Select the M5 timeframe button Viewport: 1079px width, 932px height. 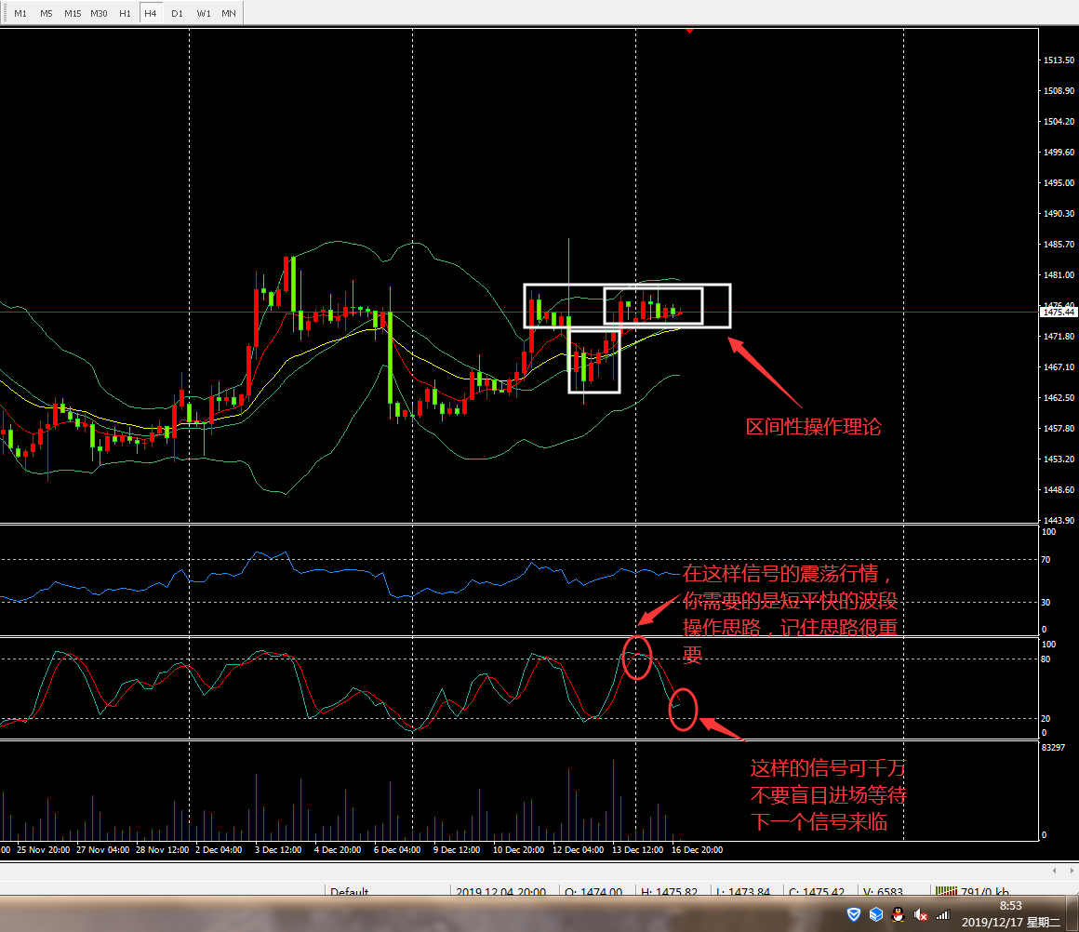[x=46, y=14]
